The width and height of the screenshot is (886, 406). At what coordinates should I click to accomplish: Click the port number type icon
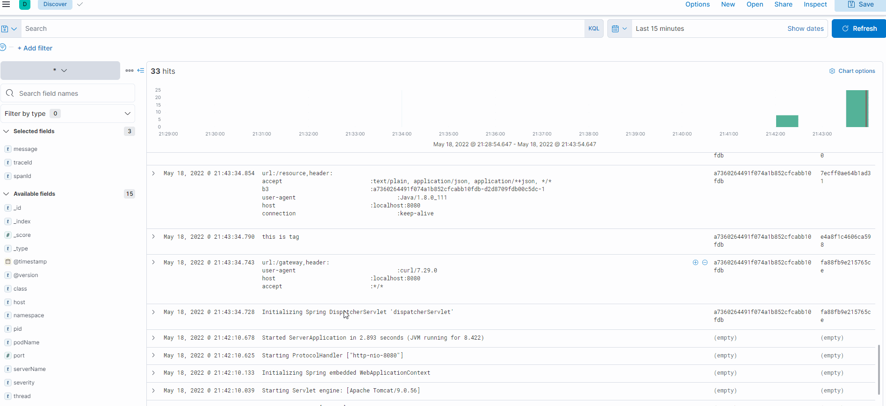8,356
